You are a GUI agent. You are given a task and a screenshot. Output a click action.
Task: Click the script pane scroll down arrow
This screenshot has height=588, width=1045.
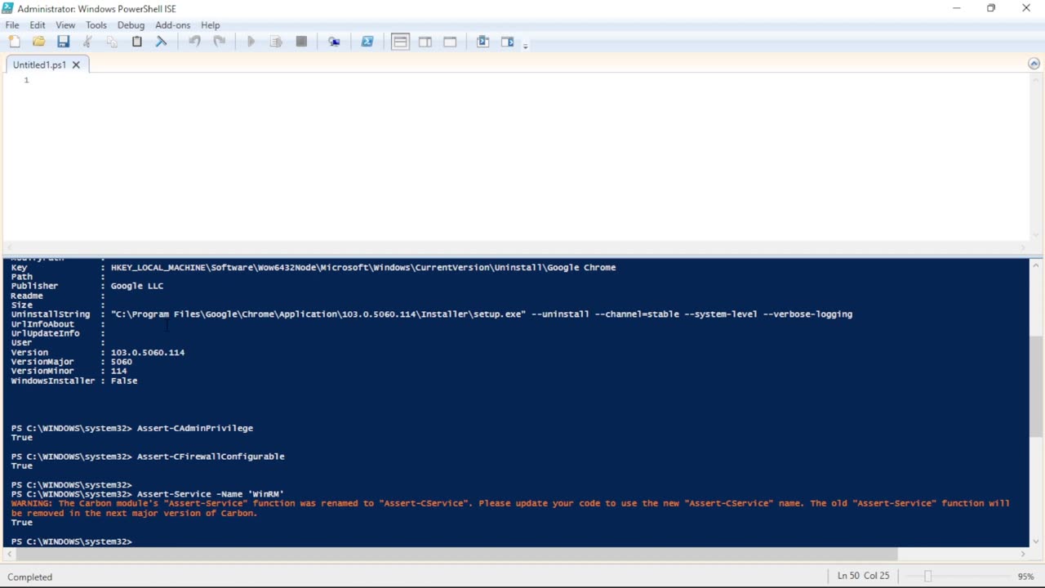point(1034,236)
